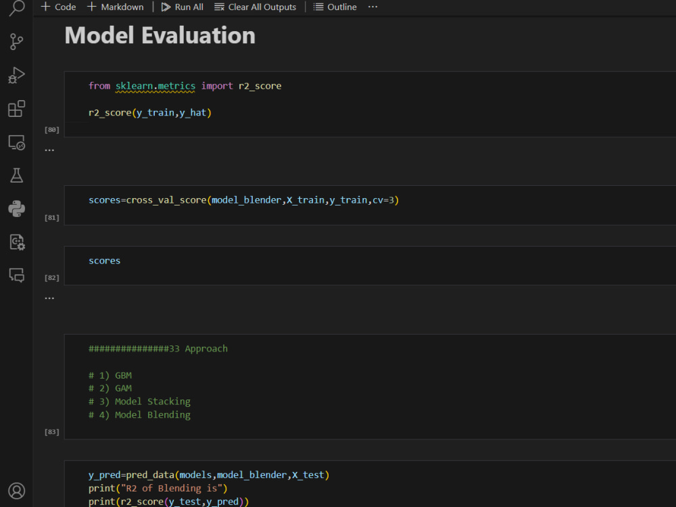Clear All Outputs in the notebook
The width and height of the screenshot is (676, 507).
(x=255, y=7)
